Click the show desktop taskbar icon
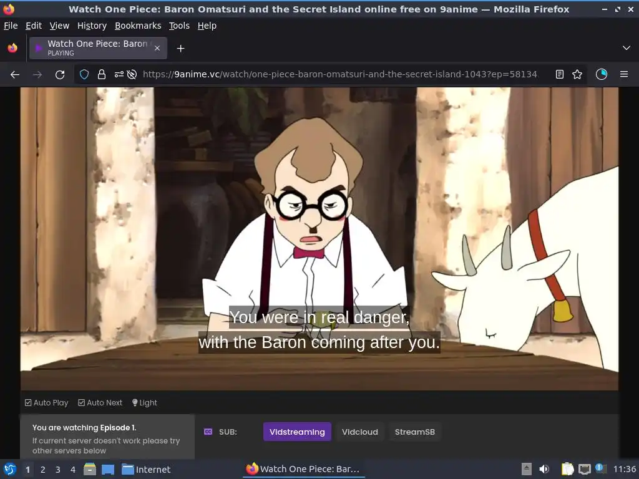Image resolution: width=639 pixels, height=479 pixels. pos(108,470)
